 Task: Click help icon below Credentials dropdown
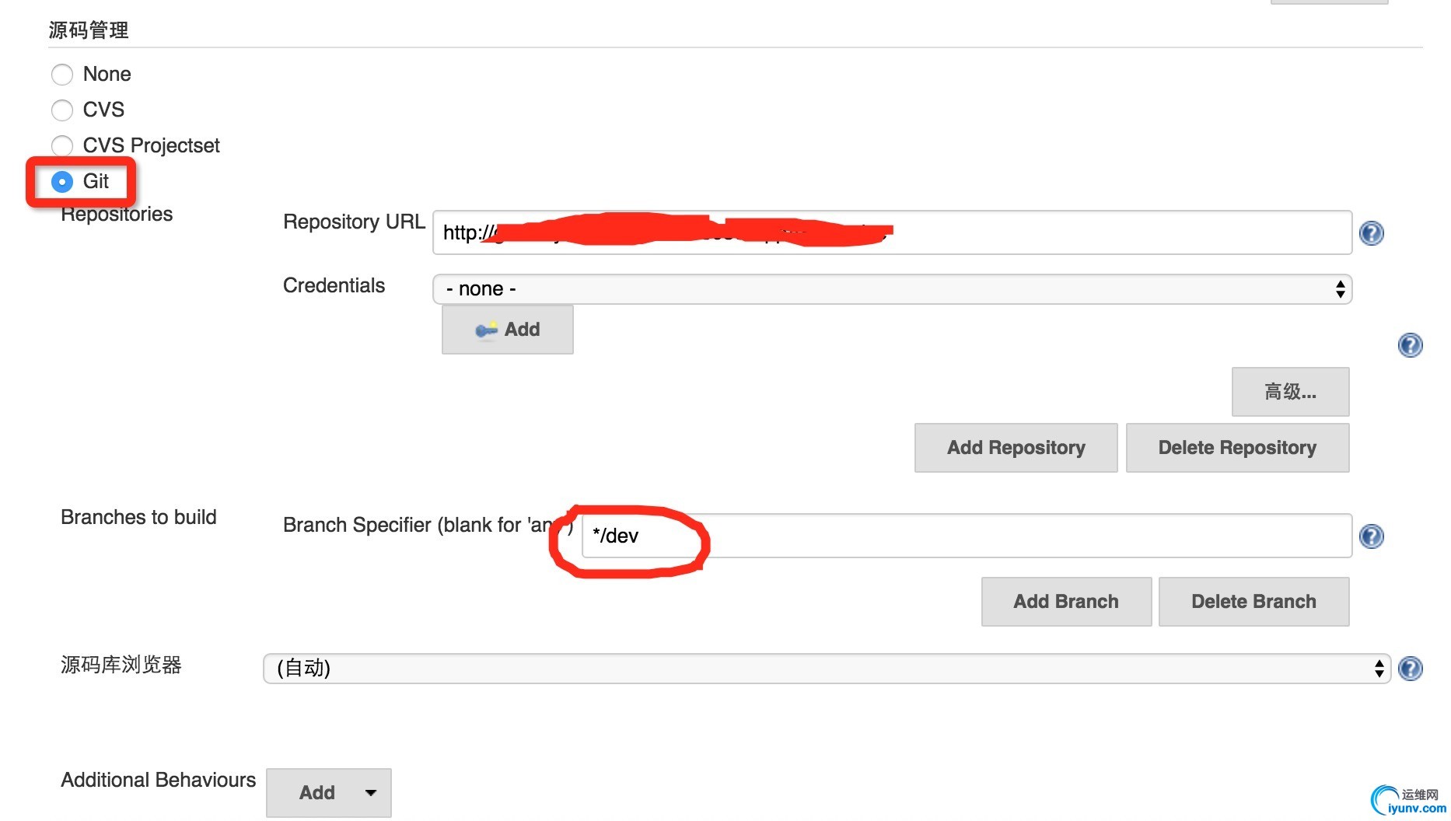point(1410,345)
